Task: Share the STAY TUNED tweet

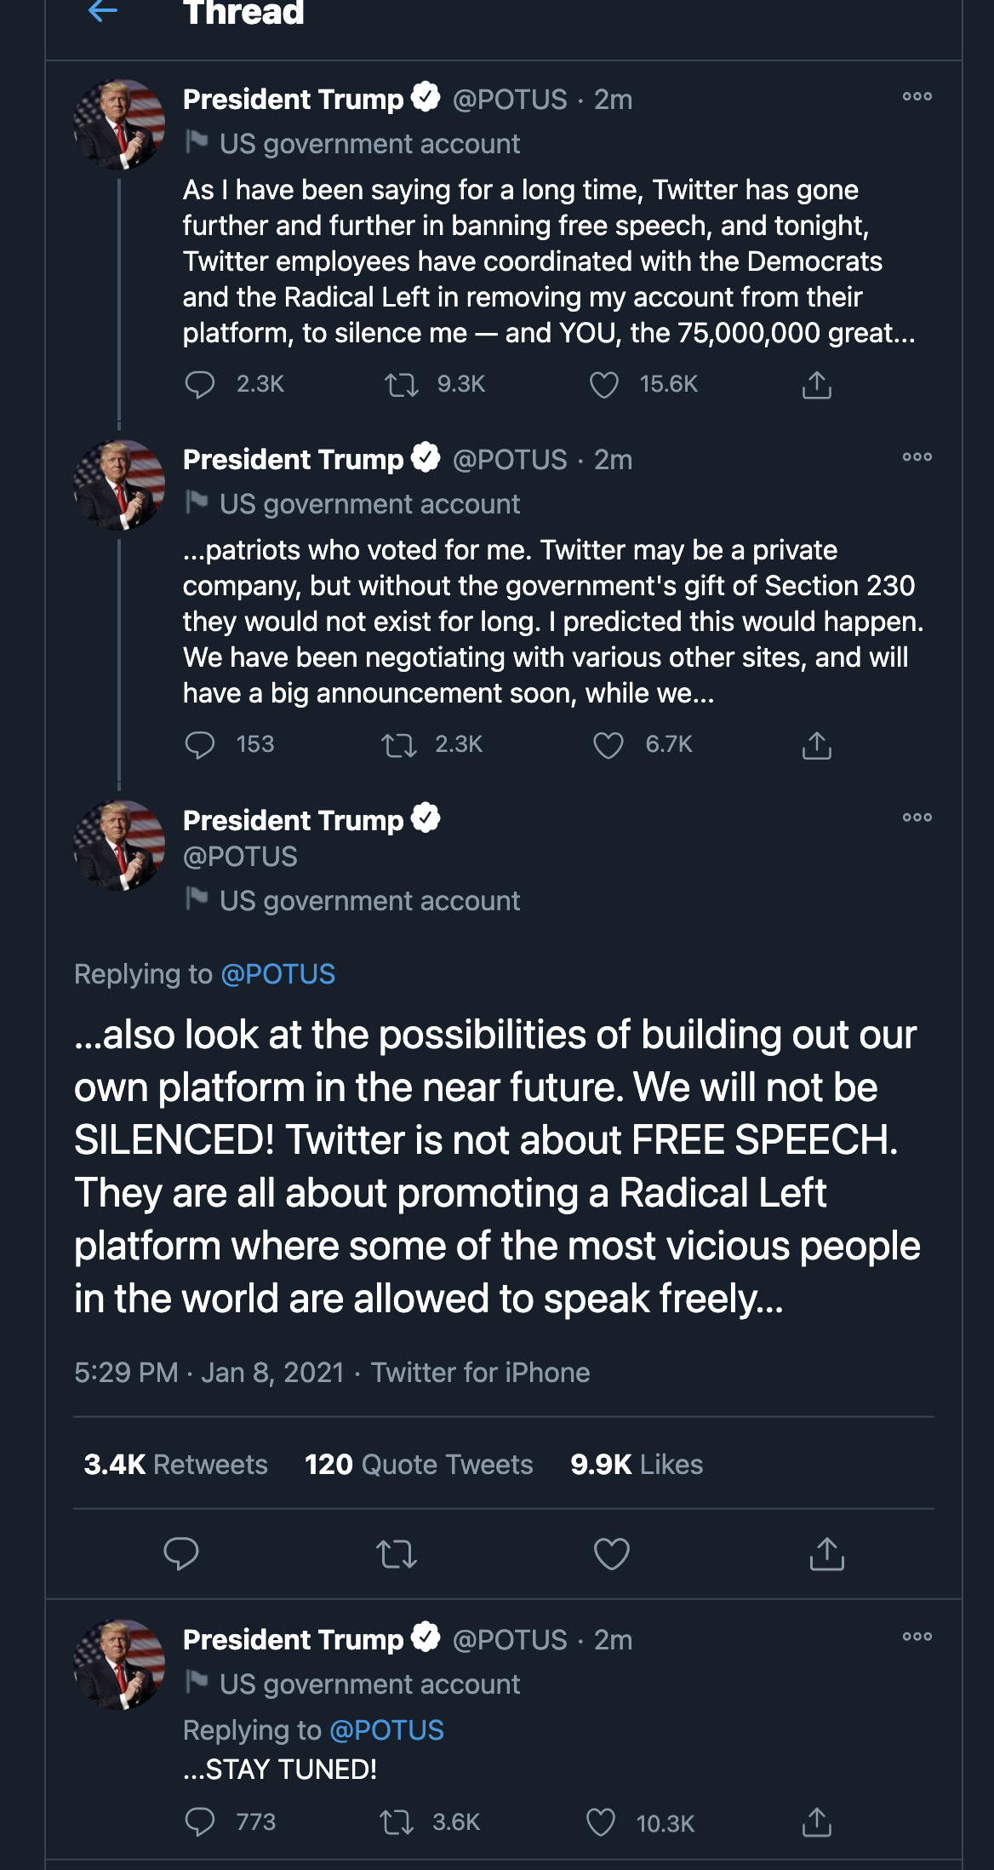Action: [816, 1822]
